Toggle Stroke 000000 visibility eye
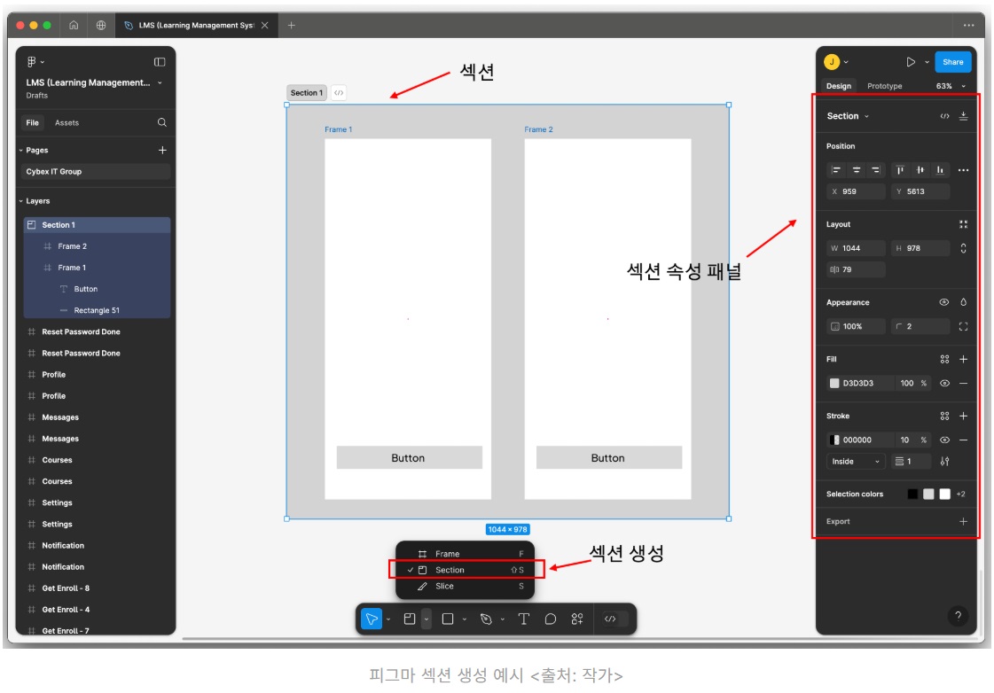Viewport: 994px width, 693px height. (944, 440)
